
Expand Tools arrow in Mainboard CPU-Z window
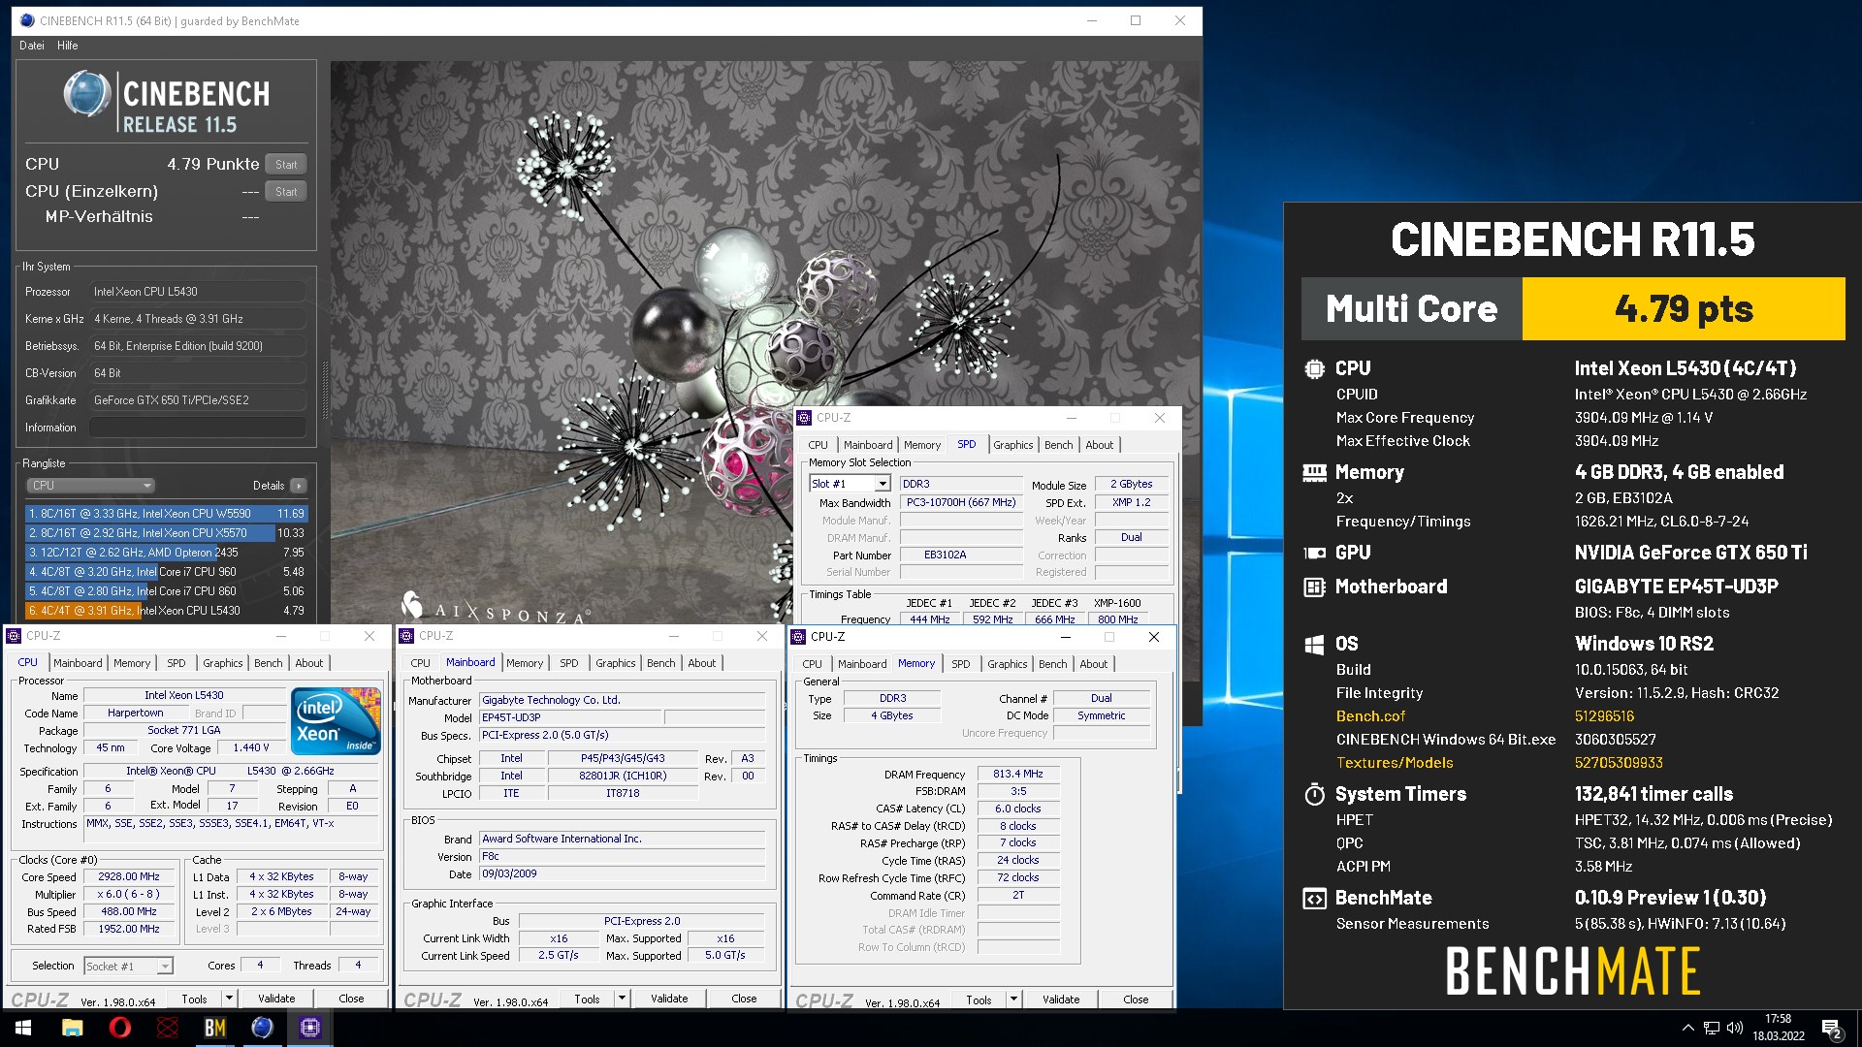click(622, 999)
